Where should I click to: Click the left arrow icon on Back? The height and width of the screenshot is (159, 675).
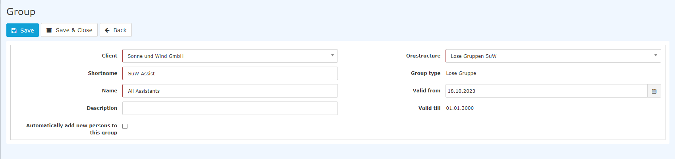(x=107, y=30)
